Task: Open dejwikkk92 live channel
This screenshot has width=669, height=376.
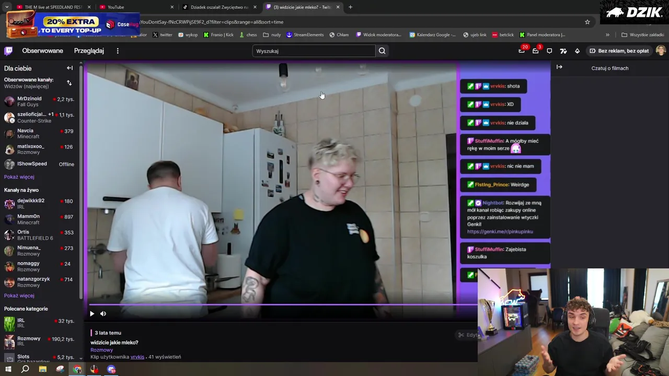Action: (x=40, y=204)
